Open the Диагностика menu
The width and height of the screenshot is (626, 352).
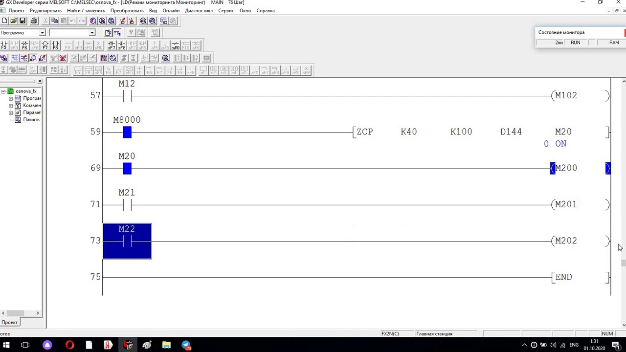click(199, 10)
